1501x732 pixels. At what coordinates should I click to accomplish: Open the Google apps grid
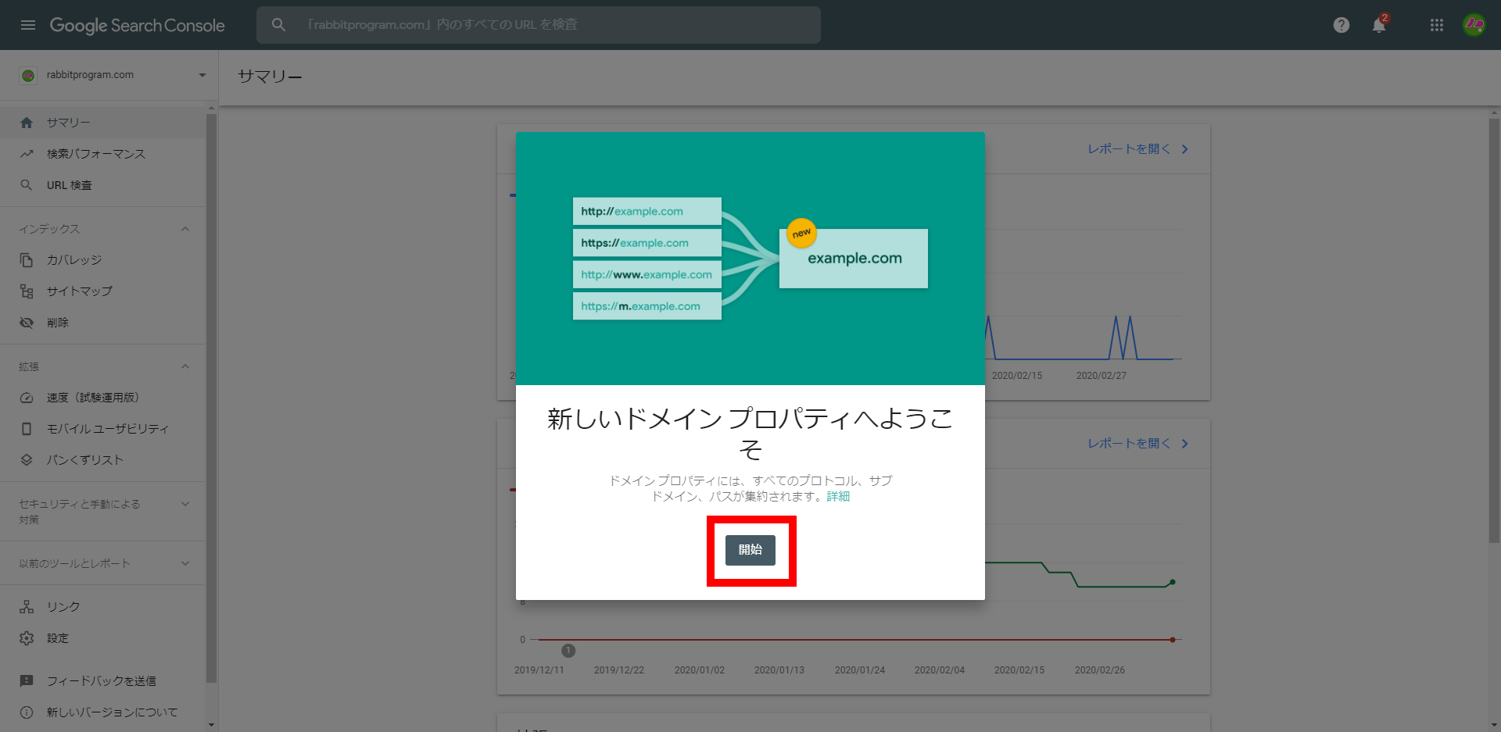pos(1437,25)
